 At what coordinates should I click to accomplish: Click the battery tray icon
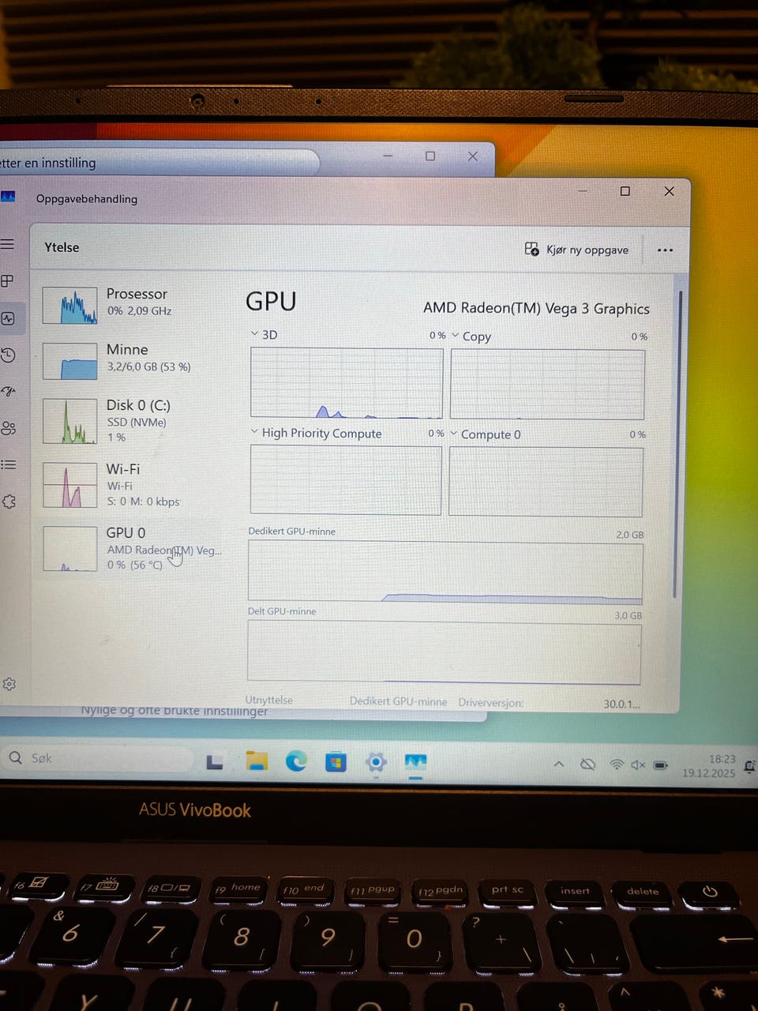click(x=661, y=765)
